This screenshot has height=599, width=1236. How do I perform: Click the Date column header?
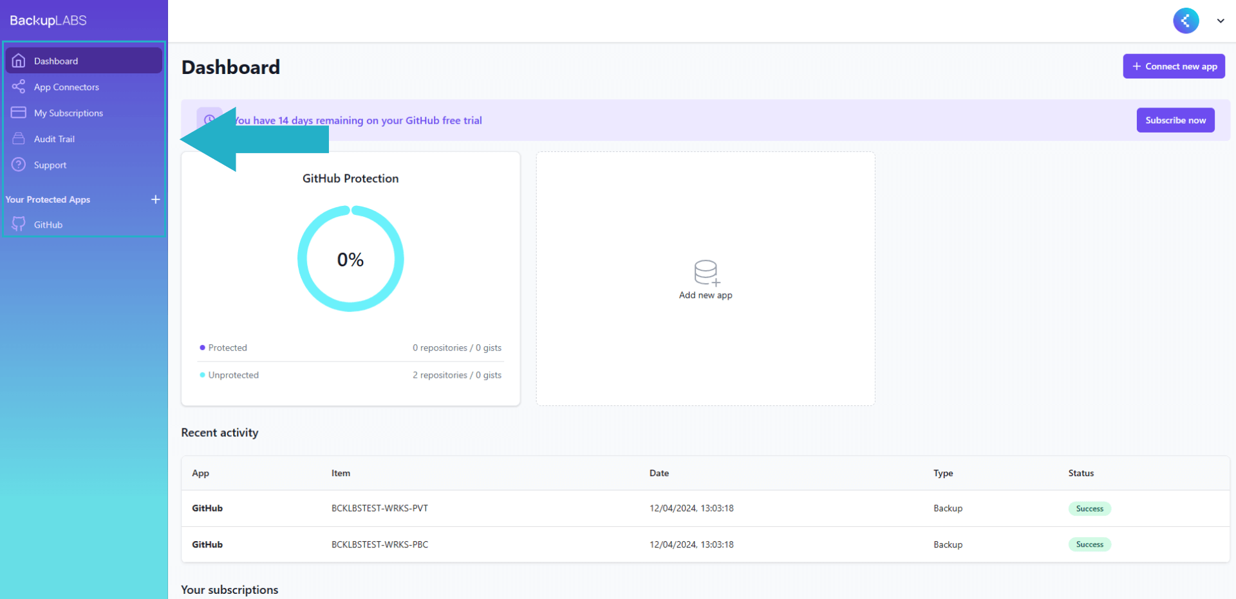[659, 473]
